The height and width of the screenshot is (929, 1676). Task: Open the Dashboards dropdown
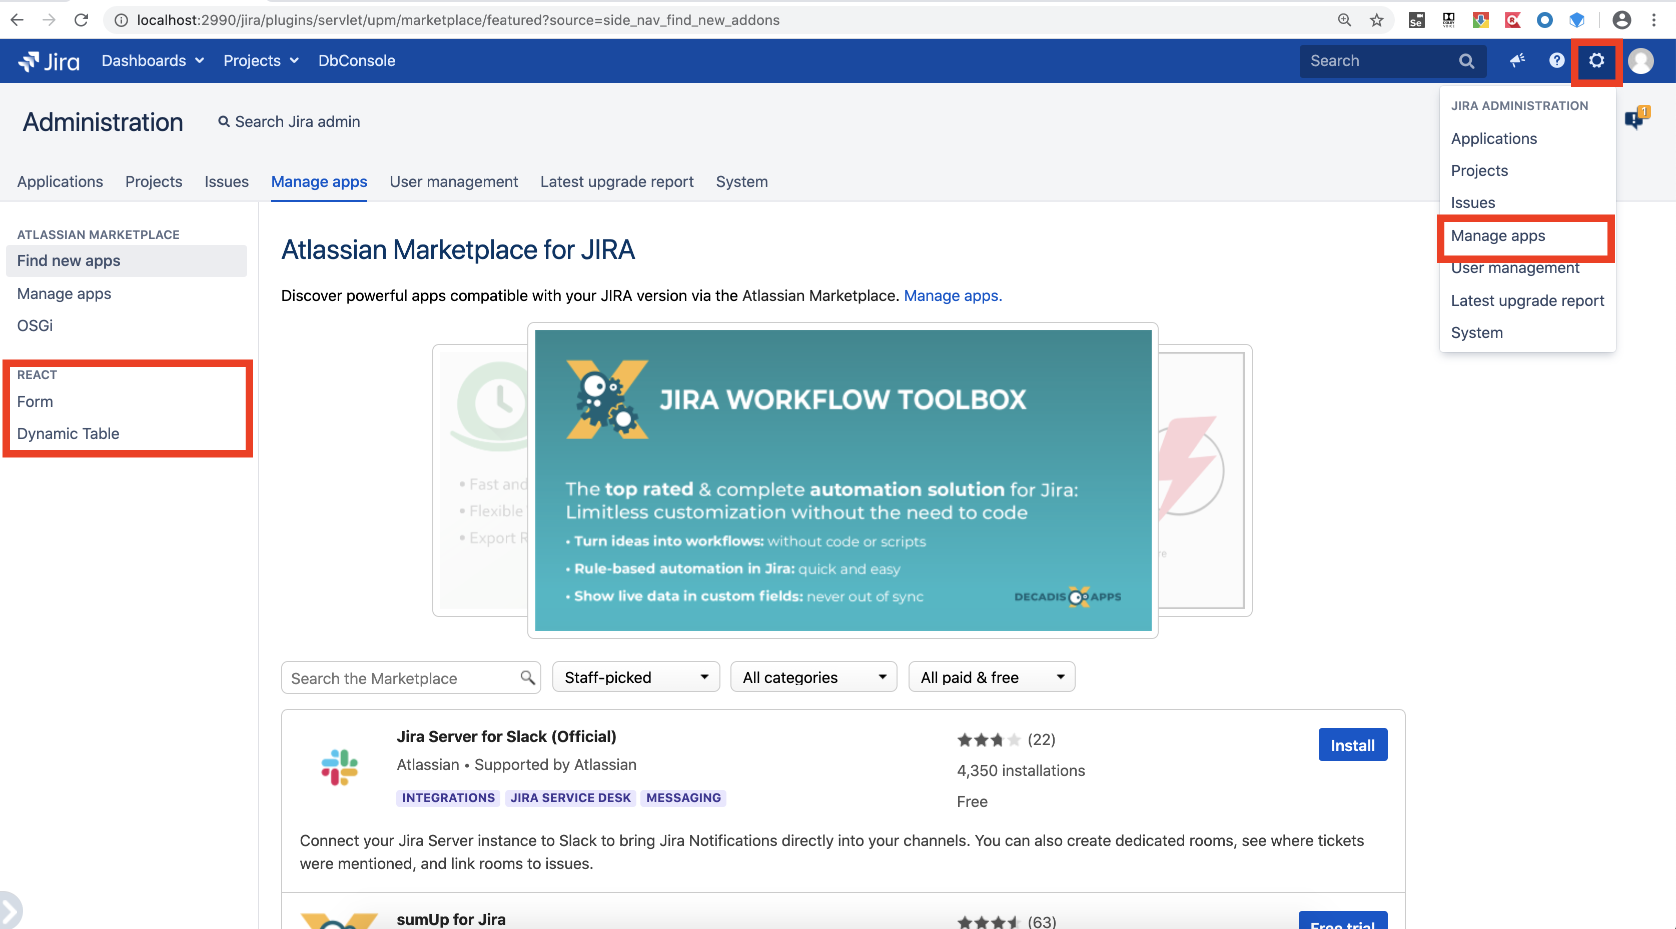[153, 60]
